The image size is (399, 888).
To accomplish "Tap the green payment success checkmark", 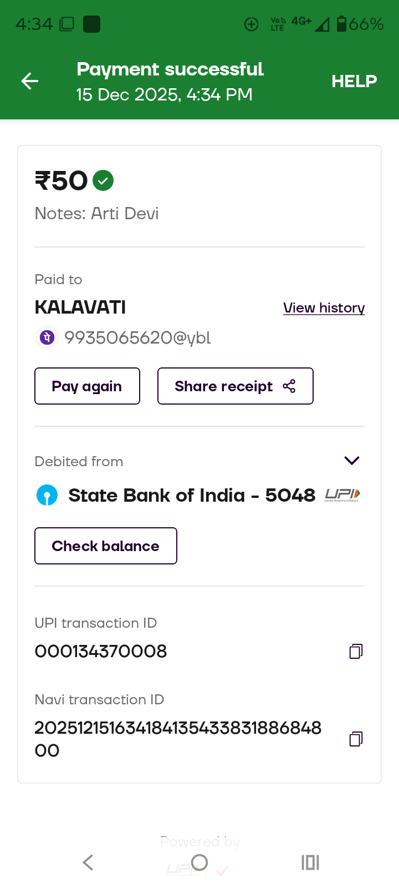I will click(103, 180).
